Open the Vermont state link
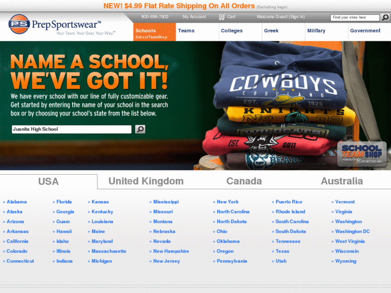The image size is (391, 293). pos(345,202)
